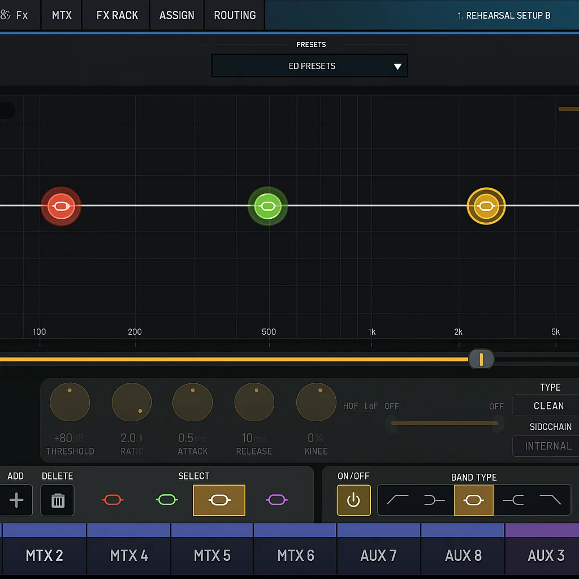Select the red band in Select row

click(x=113, y=500)
